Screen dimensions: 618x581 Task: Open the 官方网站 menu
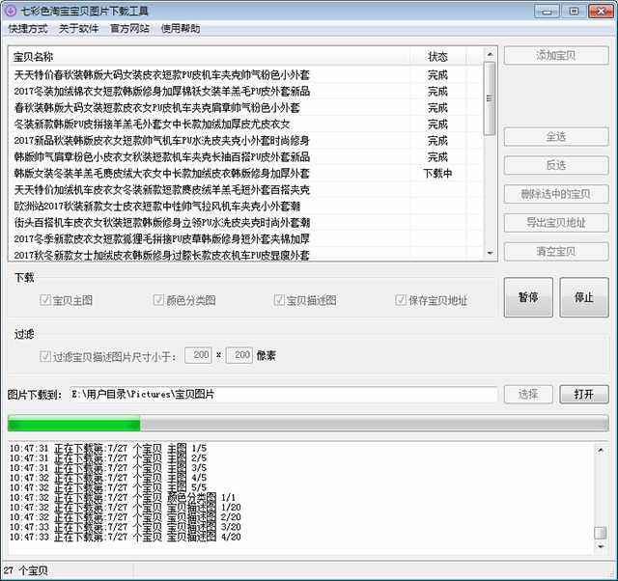tap(129, 29)
